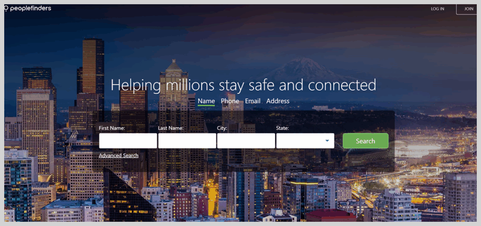481x226 pixels.
Task: Click the blue State dropdown arrow
Action: coord(327,141)
